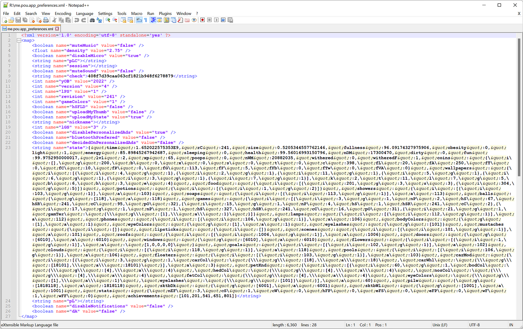Open the Macro menu
Screen dimensions: 523x329
[x=137, y=13]
